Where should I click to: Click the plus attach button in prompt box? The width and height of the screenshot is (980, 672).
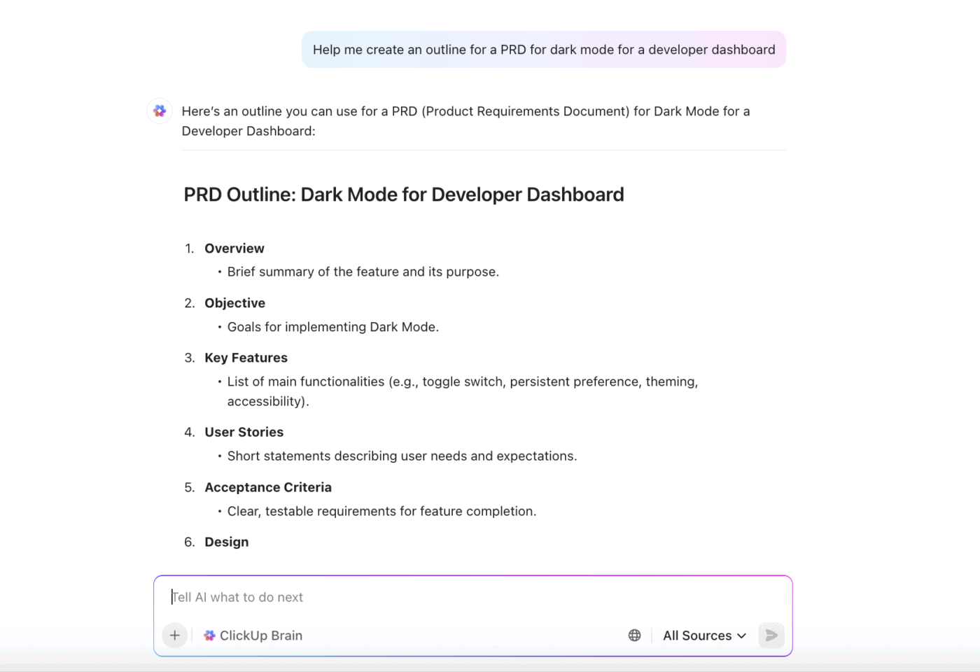[x=175, y=636]
